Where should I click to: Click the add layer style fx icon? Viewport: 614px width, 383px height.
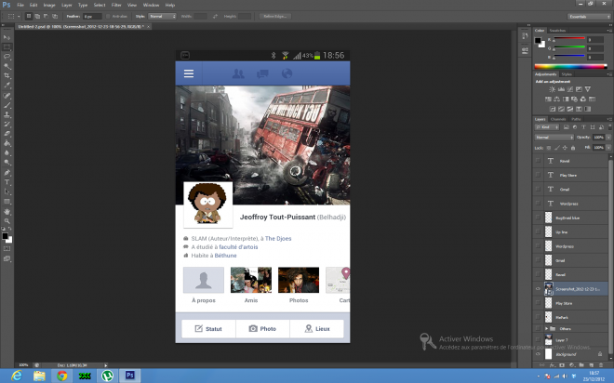pyautogui.click(x=552, y=365)
